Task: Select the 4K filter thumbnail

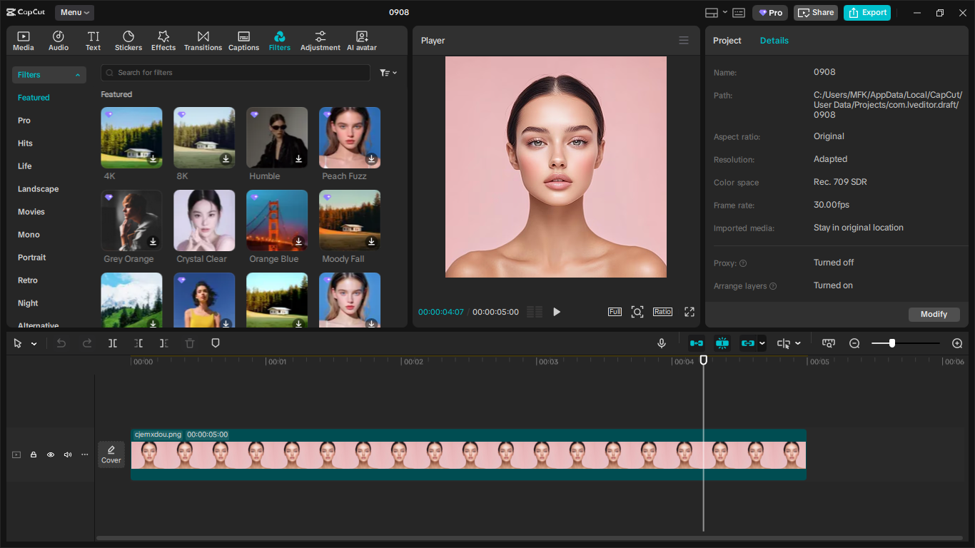Action: point(131,138)
